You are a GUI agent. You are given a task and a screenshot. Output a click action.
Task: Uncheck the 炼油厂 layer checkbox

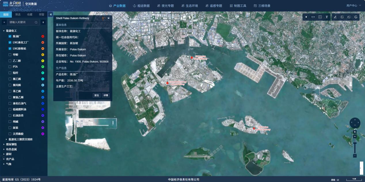[x=10, y=36]
